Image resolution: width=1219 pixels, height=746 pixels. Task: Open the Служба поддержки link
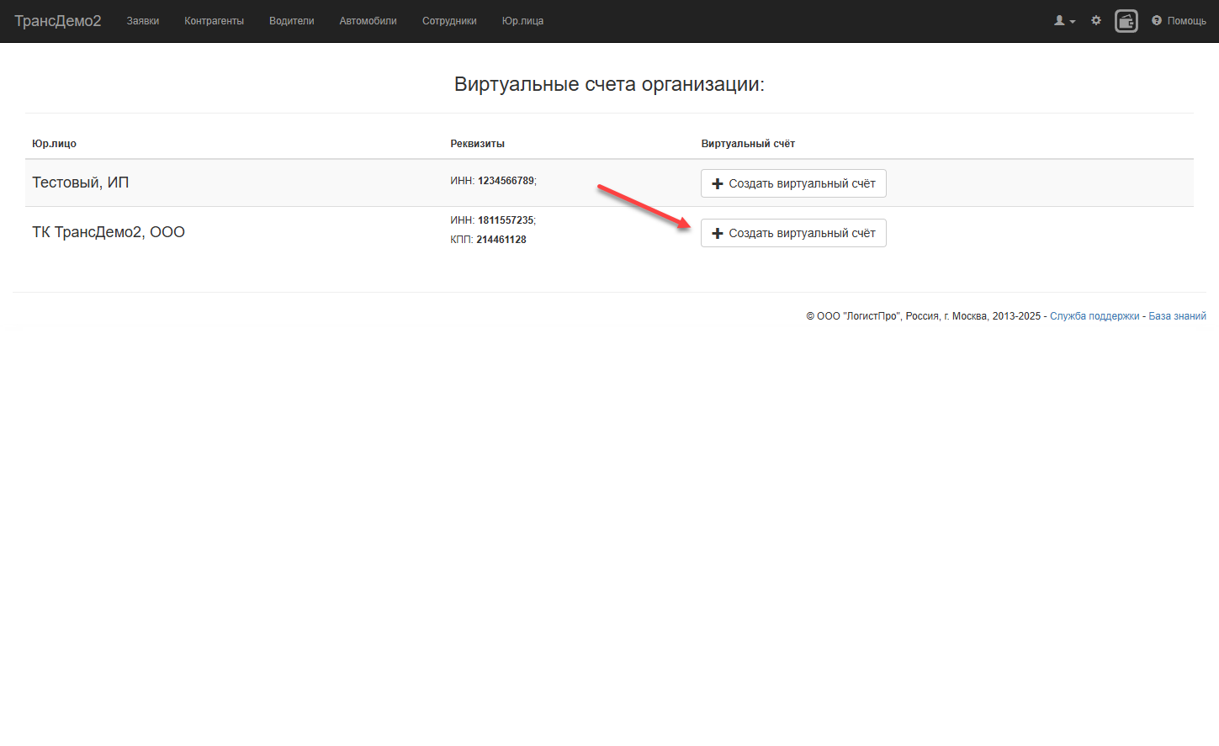[1094, 316]
